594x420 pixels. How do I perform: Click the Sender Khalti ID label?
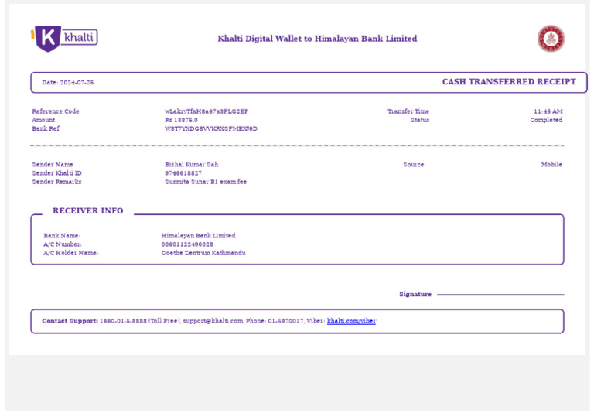point(56,173)
